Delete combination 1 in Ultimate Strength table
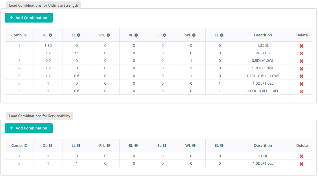The image size is (319, 178). tap(302, 46)
